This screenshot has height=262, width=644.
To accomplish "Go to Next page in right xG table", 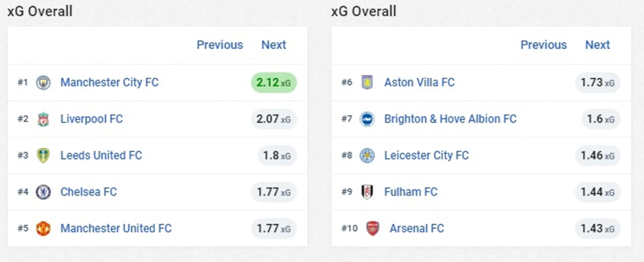I will click(597, 45).
